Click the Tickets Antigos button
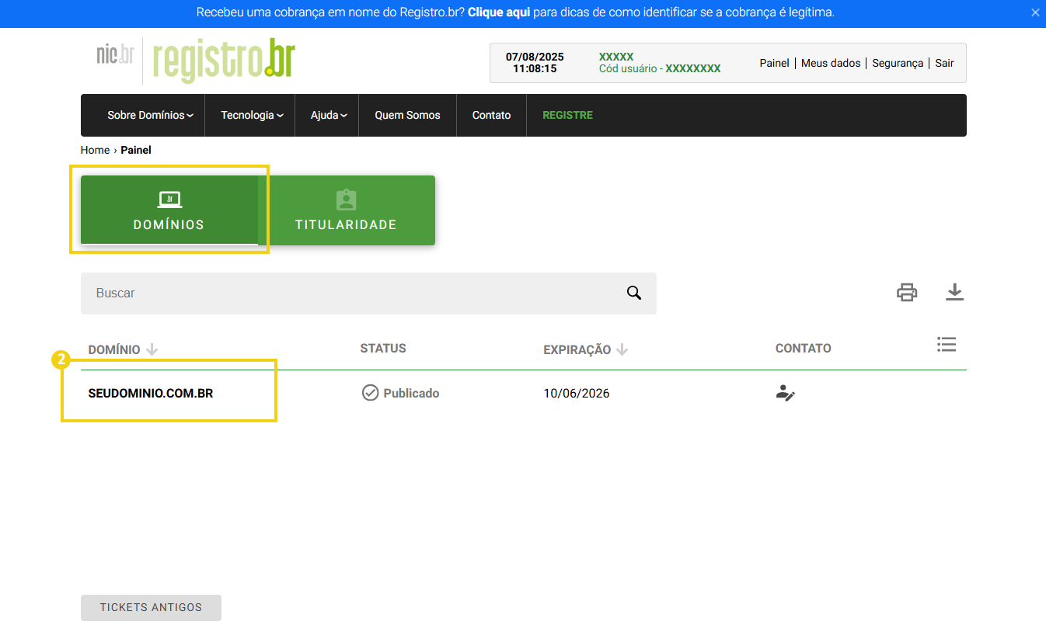The width and height of the screenshot is (1046, 632). (x=151, y=608)
